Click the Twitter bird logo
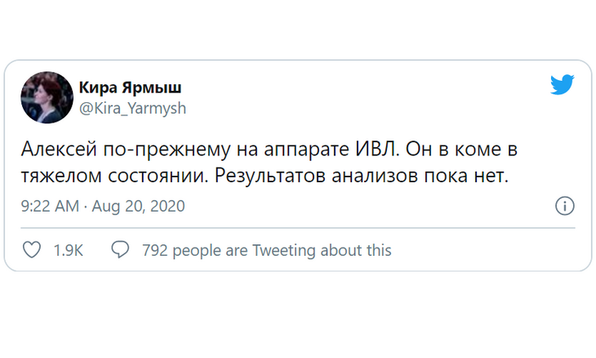 pos(563,85)
